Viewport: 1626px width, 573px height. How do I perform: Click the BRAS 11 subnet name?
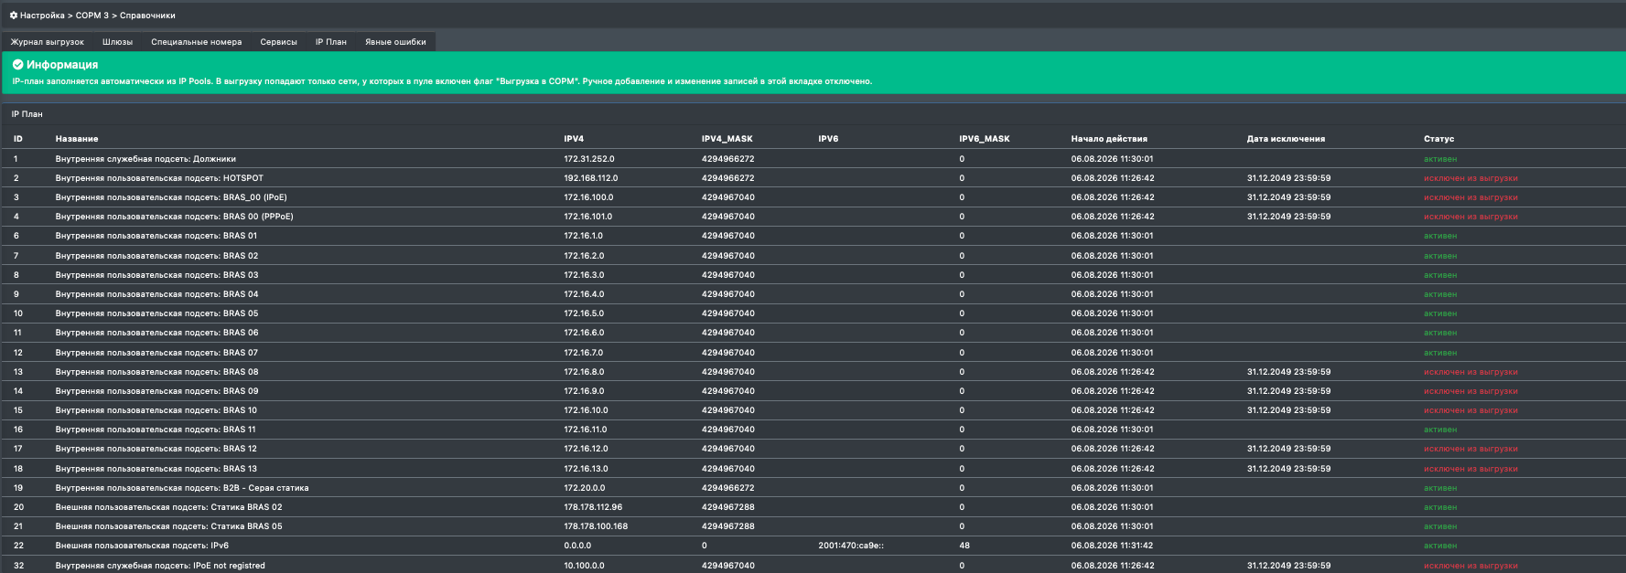click(156, 430)
